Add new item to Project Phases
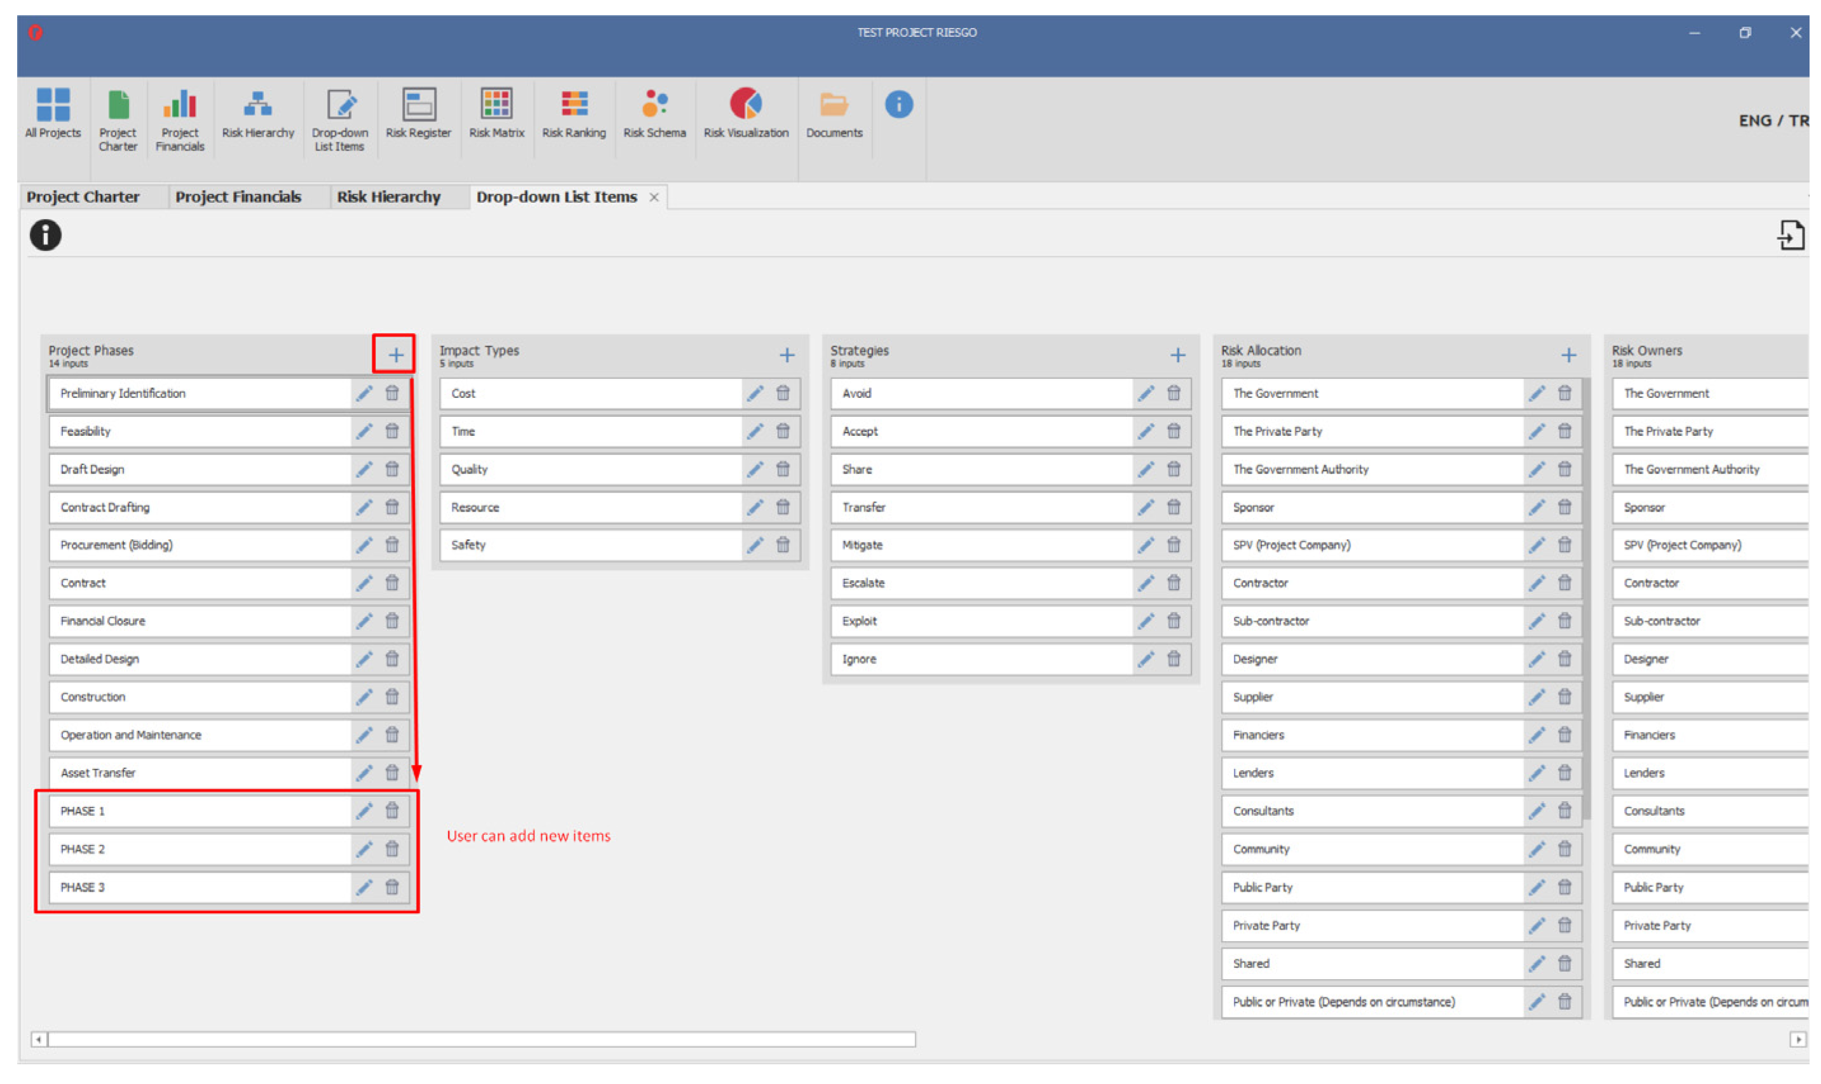This screenshot has height=1084, width=1821. point(395,355)
